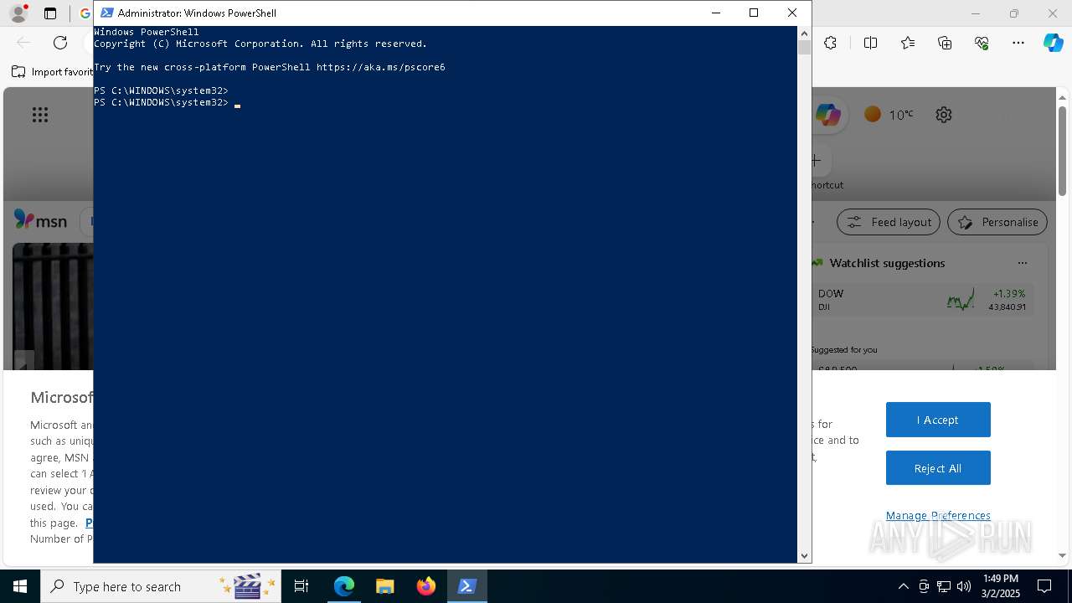Open network status tray icon
The width and height of the screenshot is (1072, 603).
click(944, 586)
